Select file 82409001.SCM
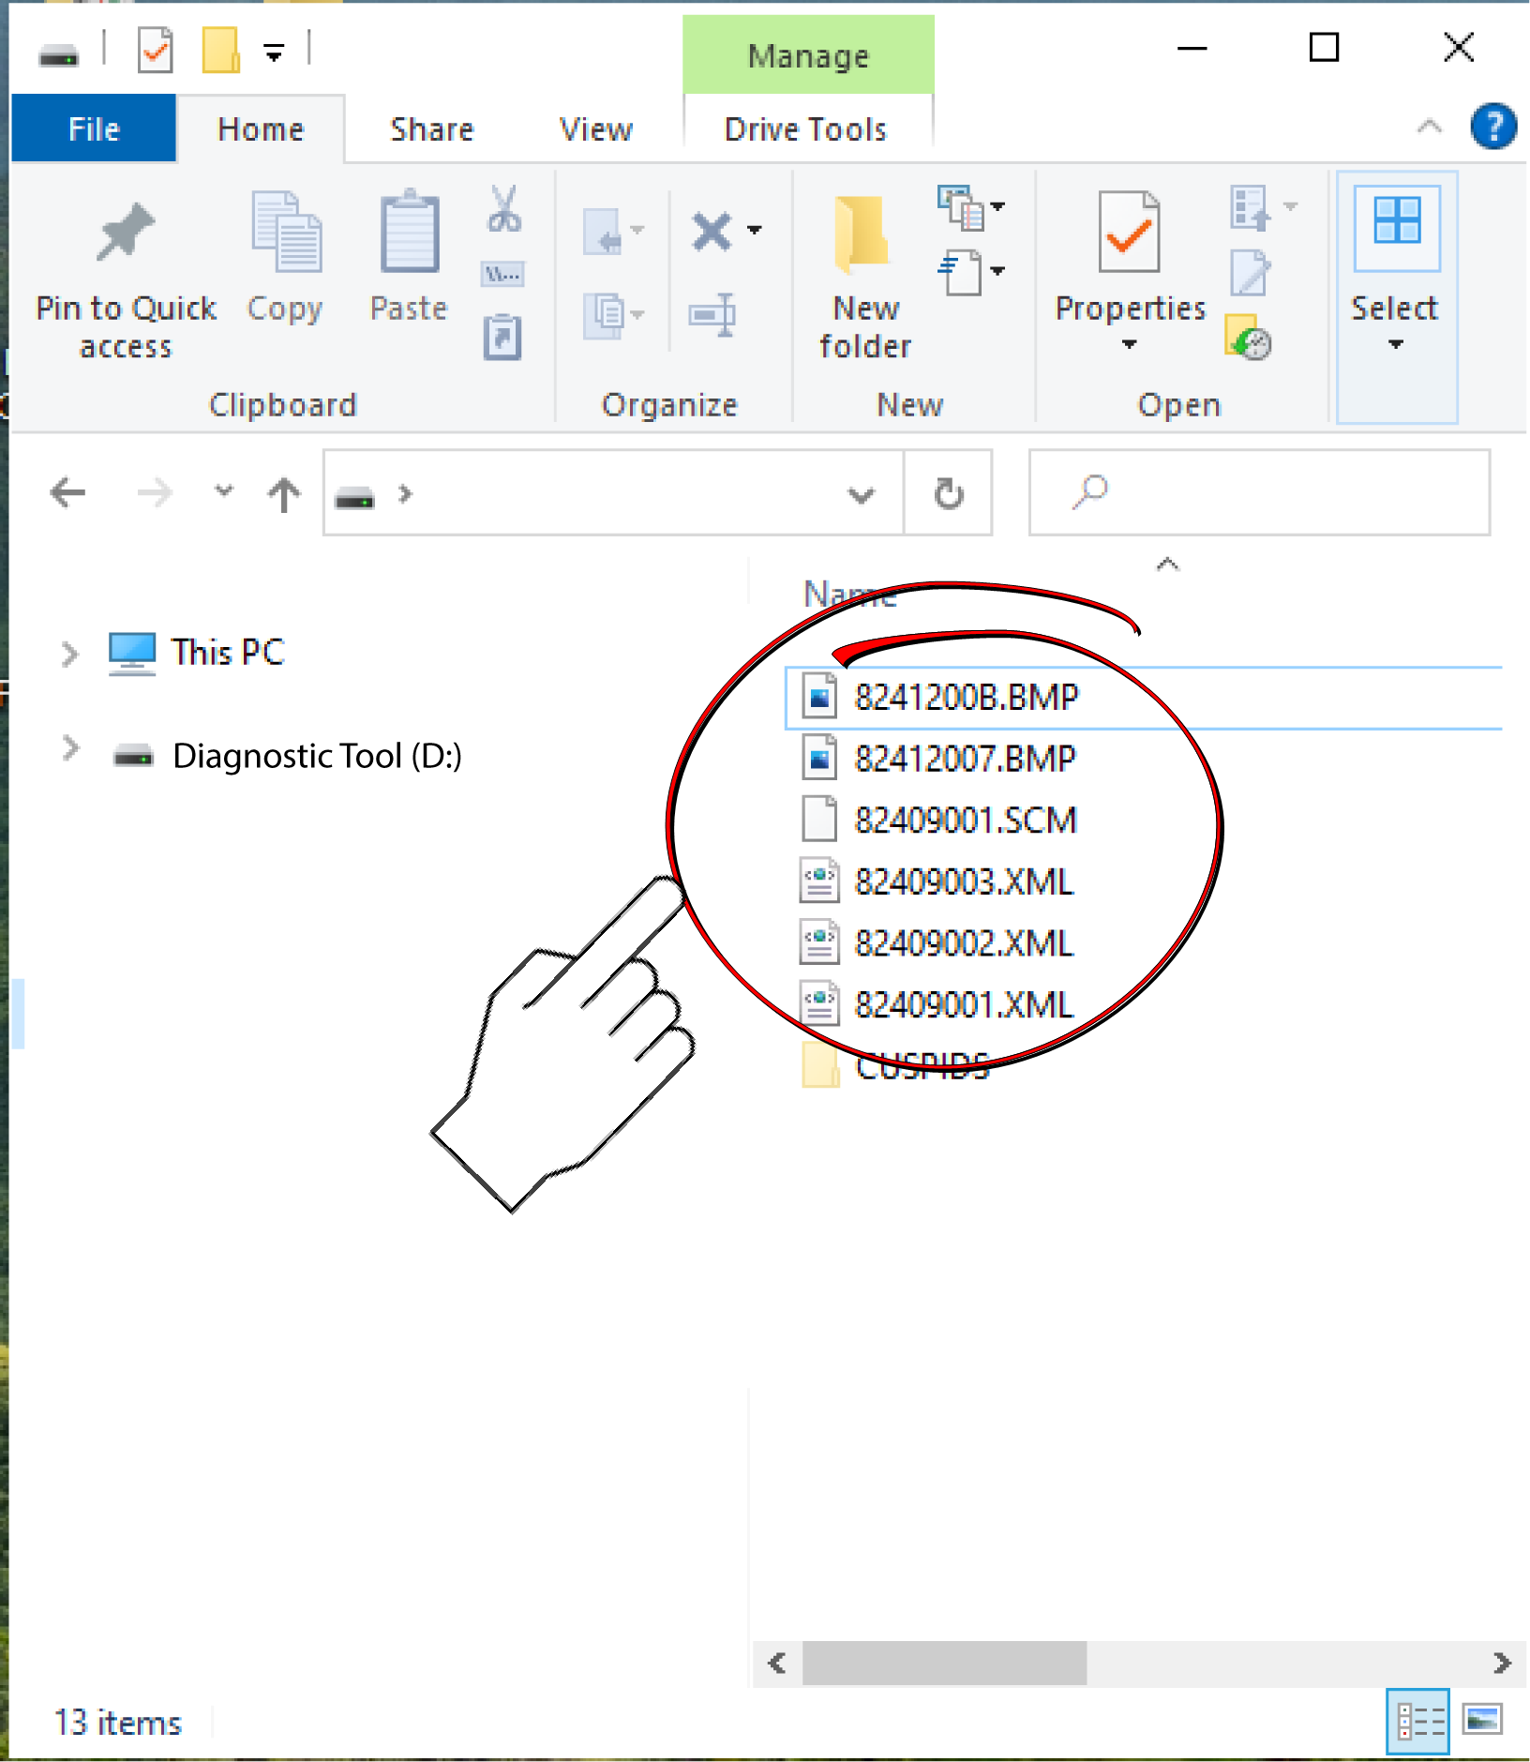This screenshot has width=1530, height=1762. point(965,821)
